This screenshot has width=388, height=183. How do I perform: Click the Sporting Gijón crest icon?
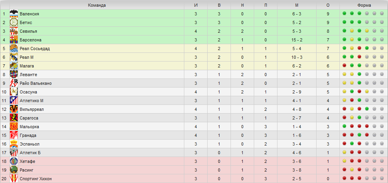pyautogui.click(x=14, y=179)
